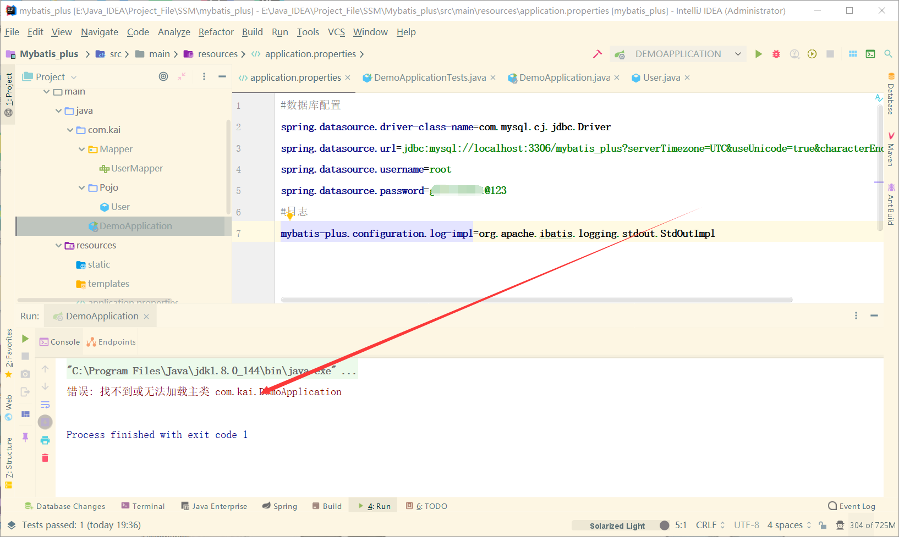Clear the console using the trash icon
899x537 pixels.
(45, 457)
